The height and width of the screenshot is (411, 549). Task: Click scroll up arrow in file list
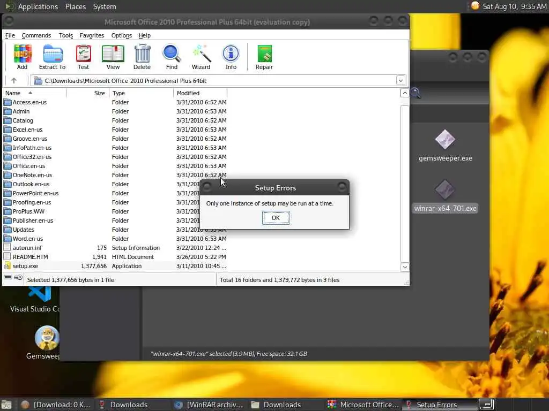coord(405,93)
